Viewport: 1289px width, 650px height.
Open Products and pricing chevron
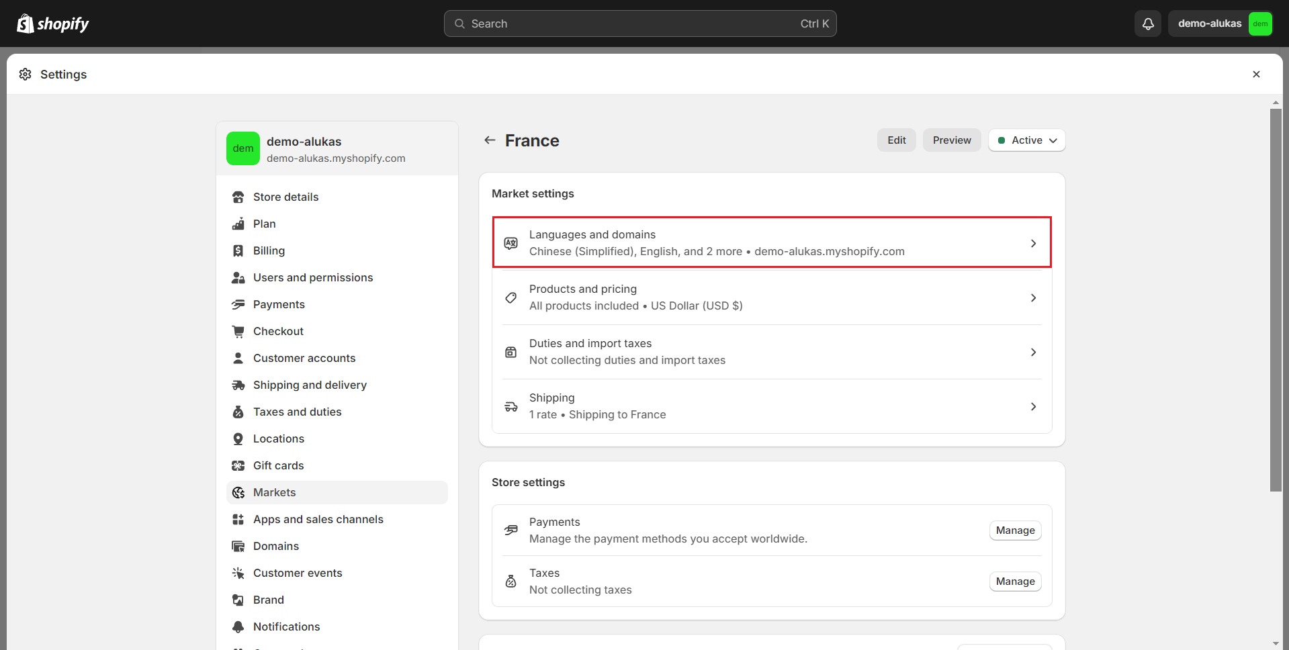coord(1033,297)
